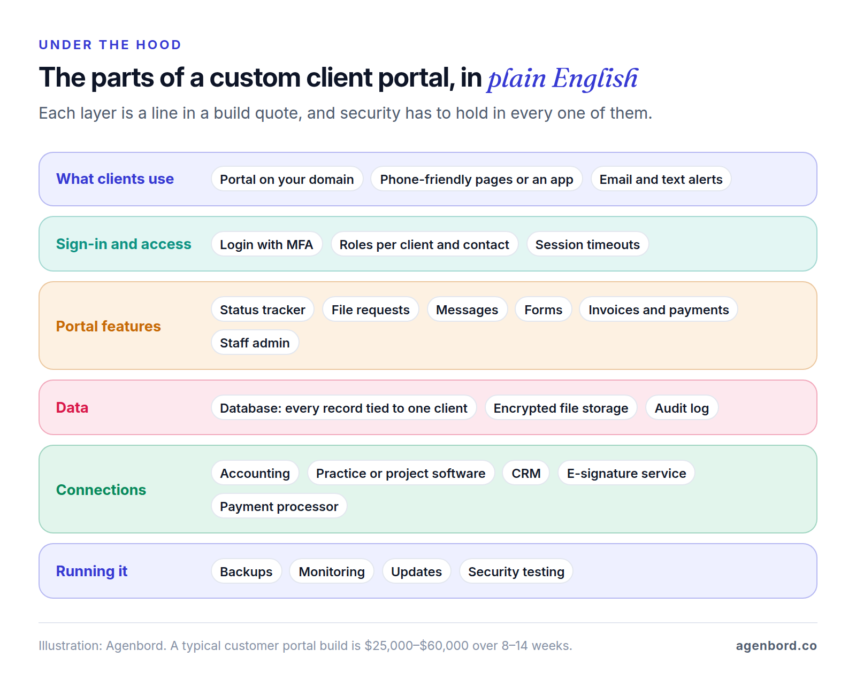The height and width of the screenshot is (681, 856).
Task: Click the 'Illustration: Agenbord' footer caption
Action: tap(305, 646)
